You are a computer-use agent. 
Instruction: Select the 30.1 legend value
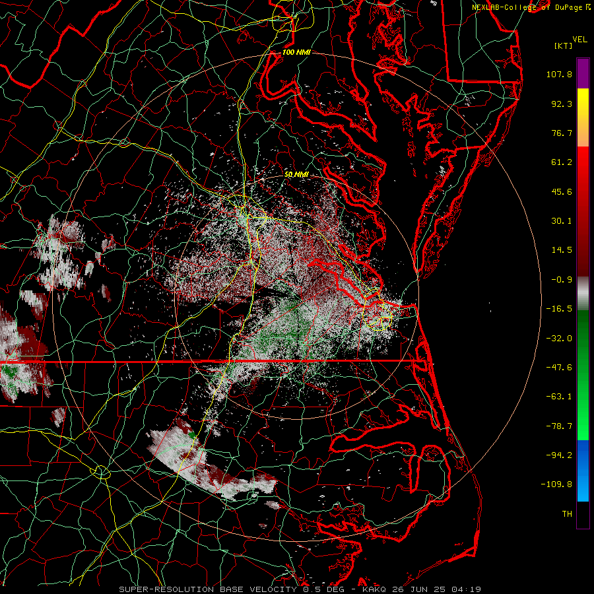[x=562, y=221]
